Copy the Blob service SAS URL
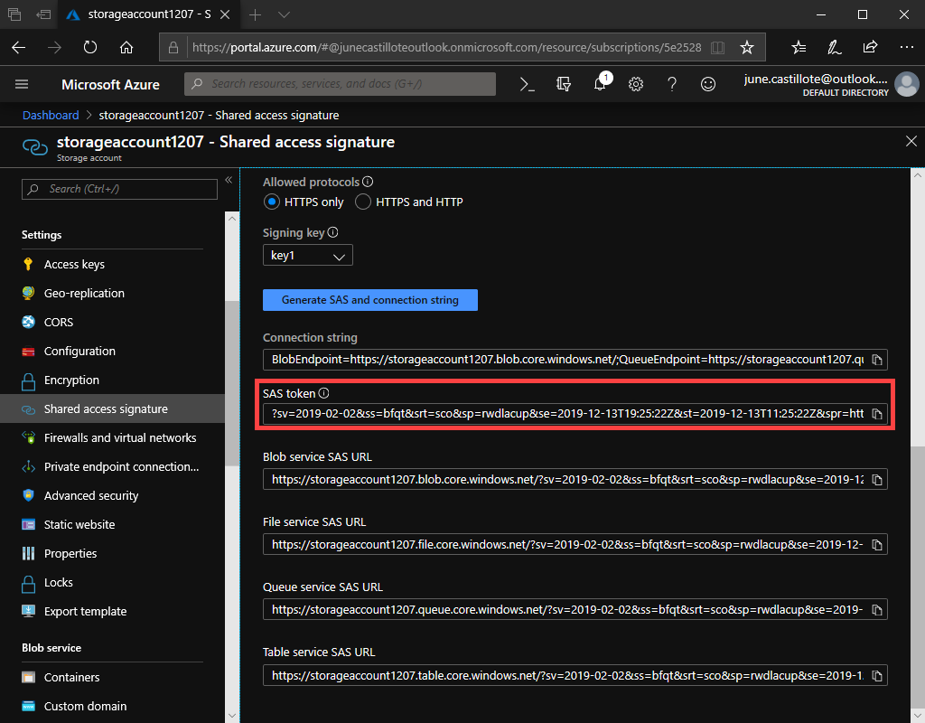The height and width of the screenshot is (723, 925). (877, 480)
